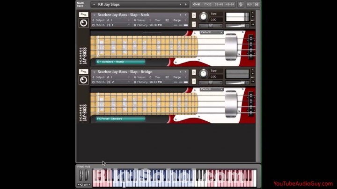The width and height of the screenshot is (337, 189).
Task: Mute the Slap - Bridge instrument
Action: [194, 81]
